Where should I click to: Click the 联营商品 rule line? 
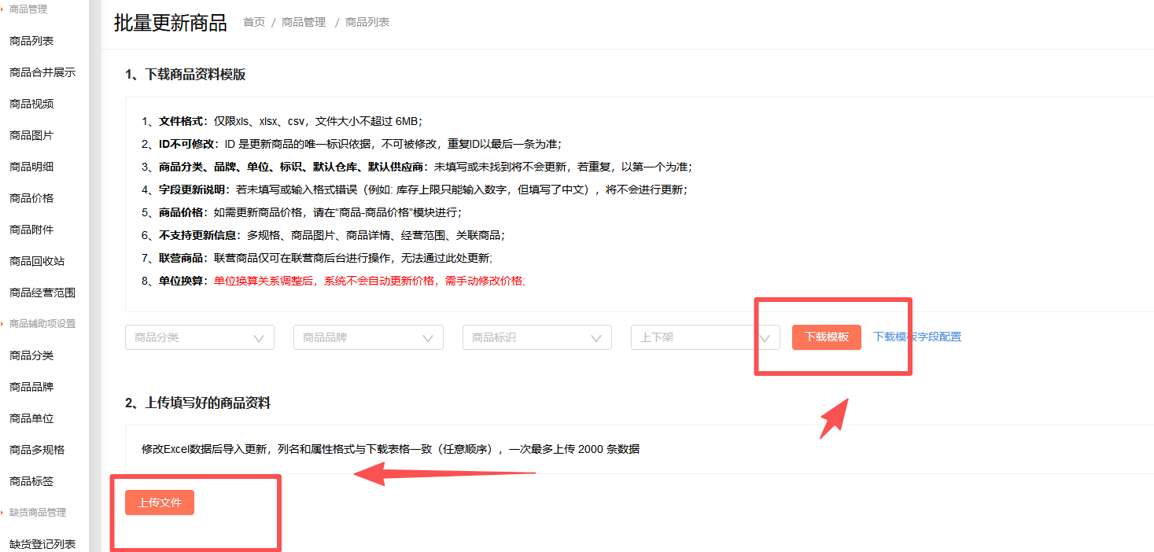317,258
